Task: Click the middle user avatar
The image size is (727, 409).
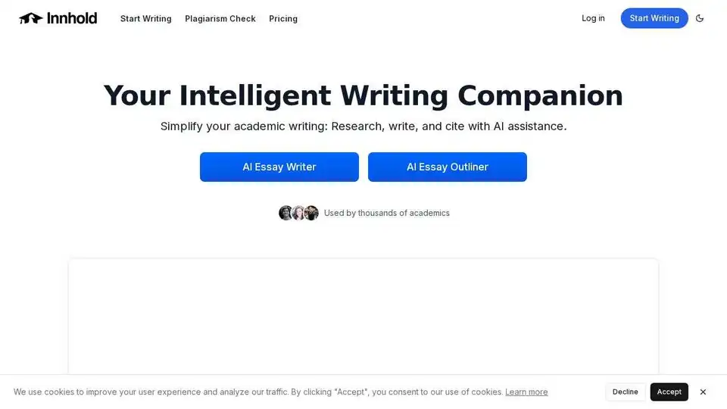Action: click(x=298, y=213)
